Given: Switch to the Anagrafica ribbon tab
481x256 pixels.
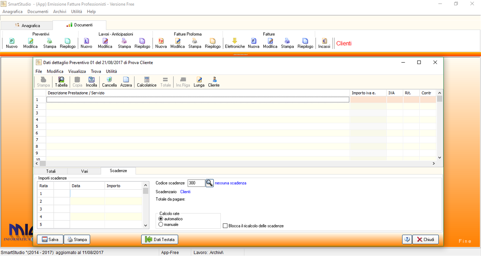Looking at the screenshot, I should [27, 25].
